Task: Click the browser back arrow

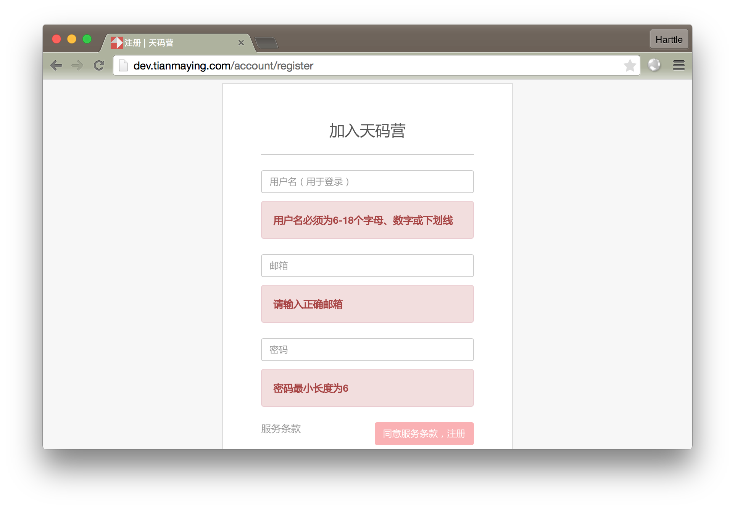Action: pos(56,66)
